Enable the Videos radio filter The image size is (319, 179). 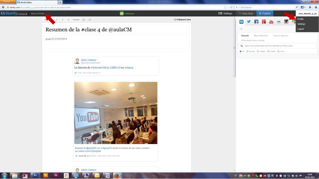pyautogui.click(x=268, y=51)
